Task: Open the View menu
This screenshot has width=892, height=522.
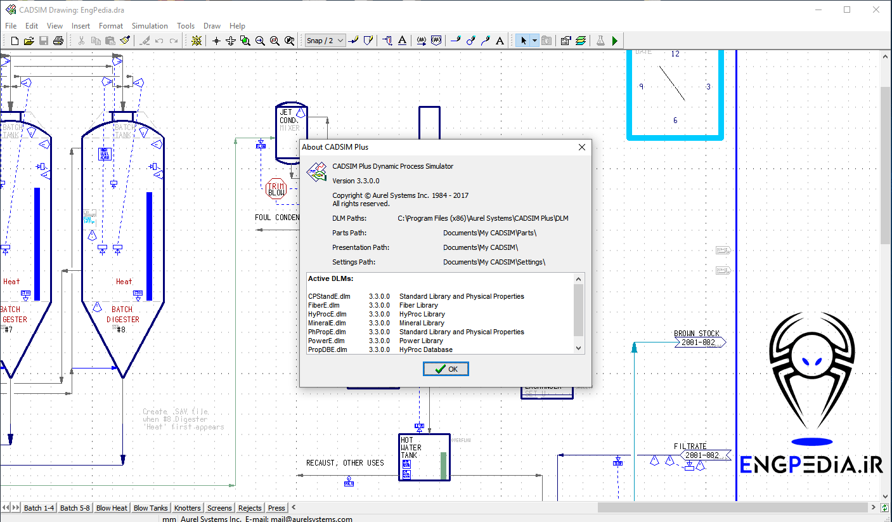Action: 55,26
